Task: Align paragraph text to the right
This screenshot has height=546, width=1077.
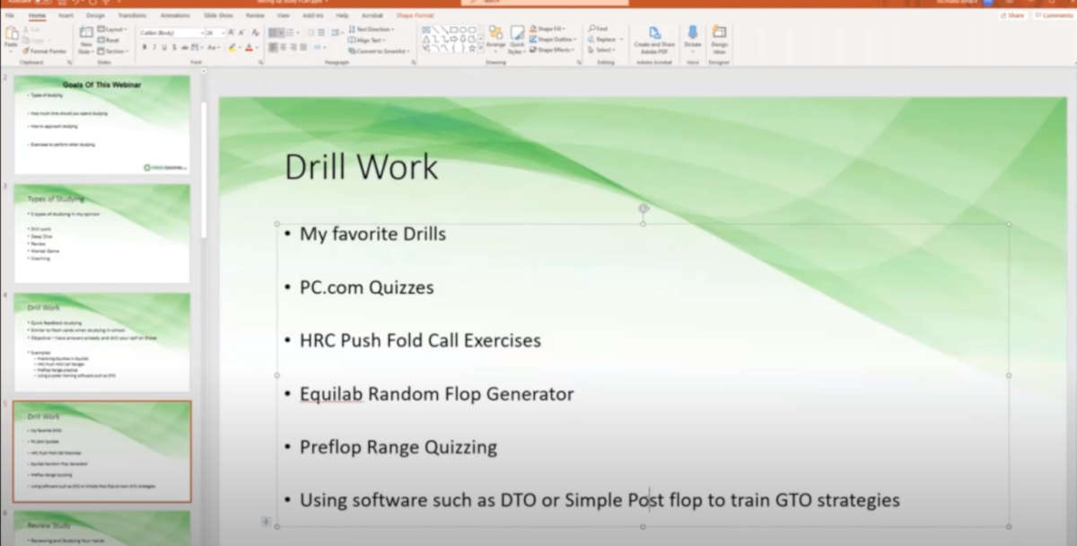Action: pos(292,47)
